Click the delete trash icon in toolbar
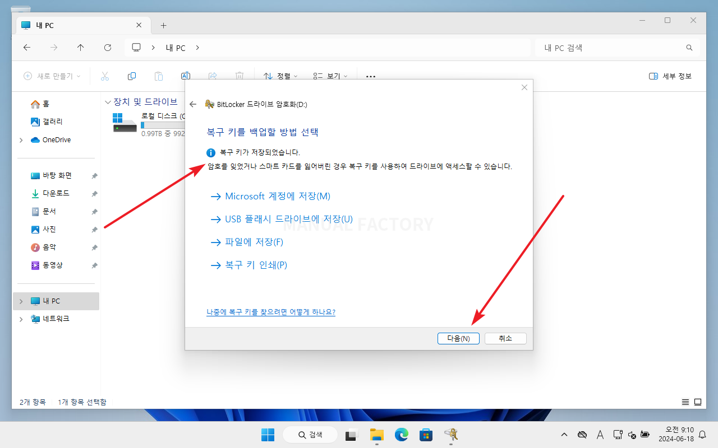Screen dimensions: 718x448 point(240,76)
